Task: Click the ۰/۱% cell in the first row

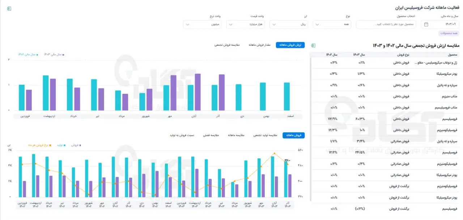Action: [361, 62]
